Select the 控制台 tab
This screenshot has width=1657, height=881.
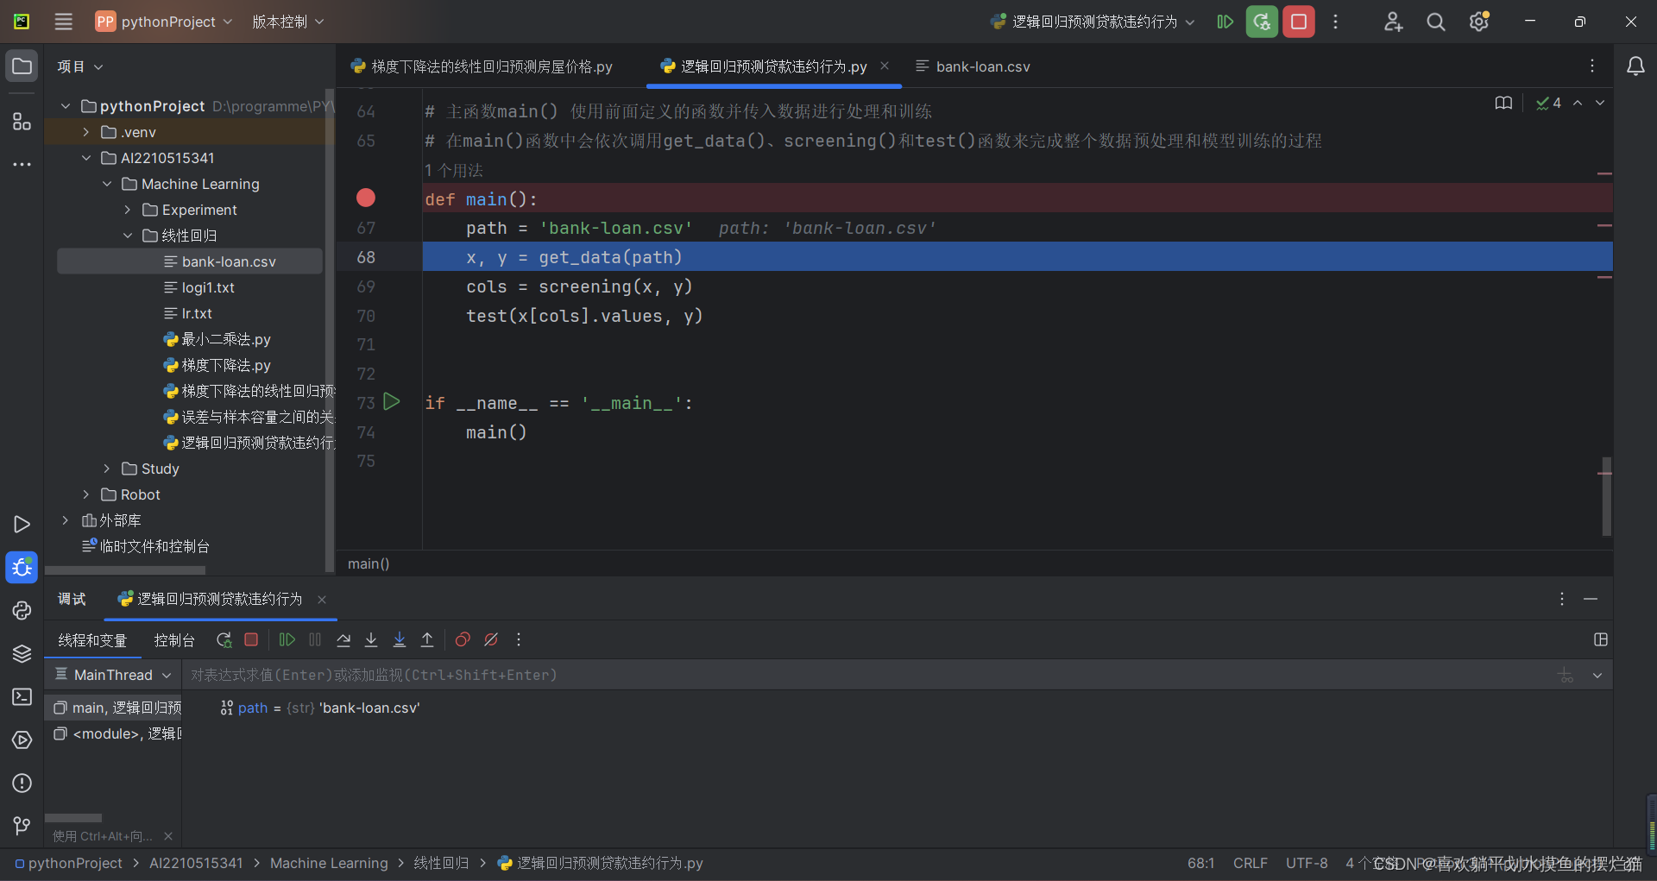[174, 640]
